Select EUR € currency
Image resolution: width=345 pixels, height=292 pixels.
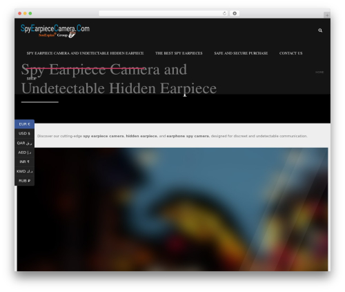24,124
